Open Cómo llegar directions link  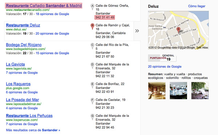coord(197,6)
